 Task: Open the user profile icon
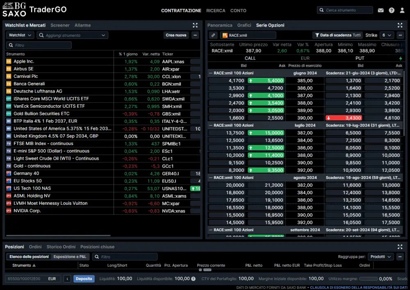(402, 10)
